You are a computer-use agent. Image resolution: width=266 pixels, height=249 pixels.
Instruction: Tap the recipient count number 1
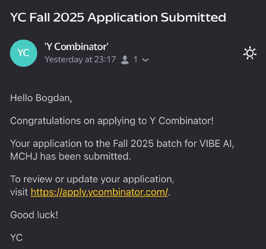coord(135,60)
